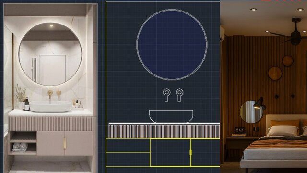Select the right wall faucet outline in drawing
307x173 pixels.
click(179, 95)
